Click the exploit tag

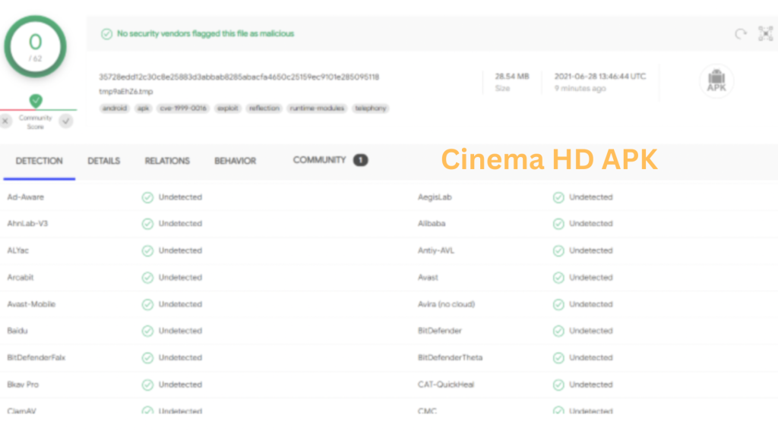click(228, 108)
